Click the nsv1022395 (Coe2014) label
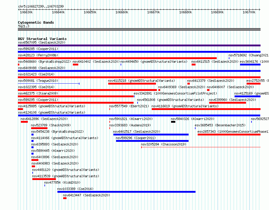 point(36,87)
